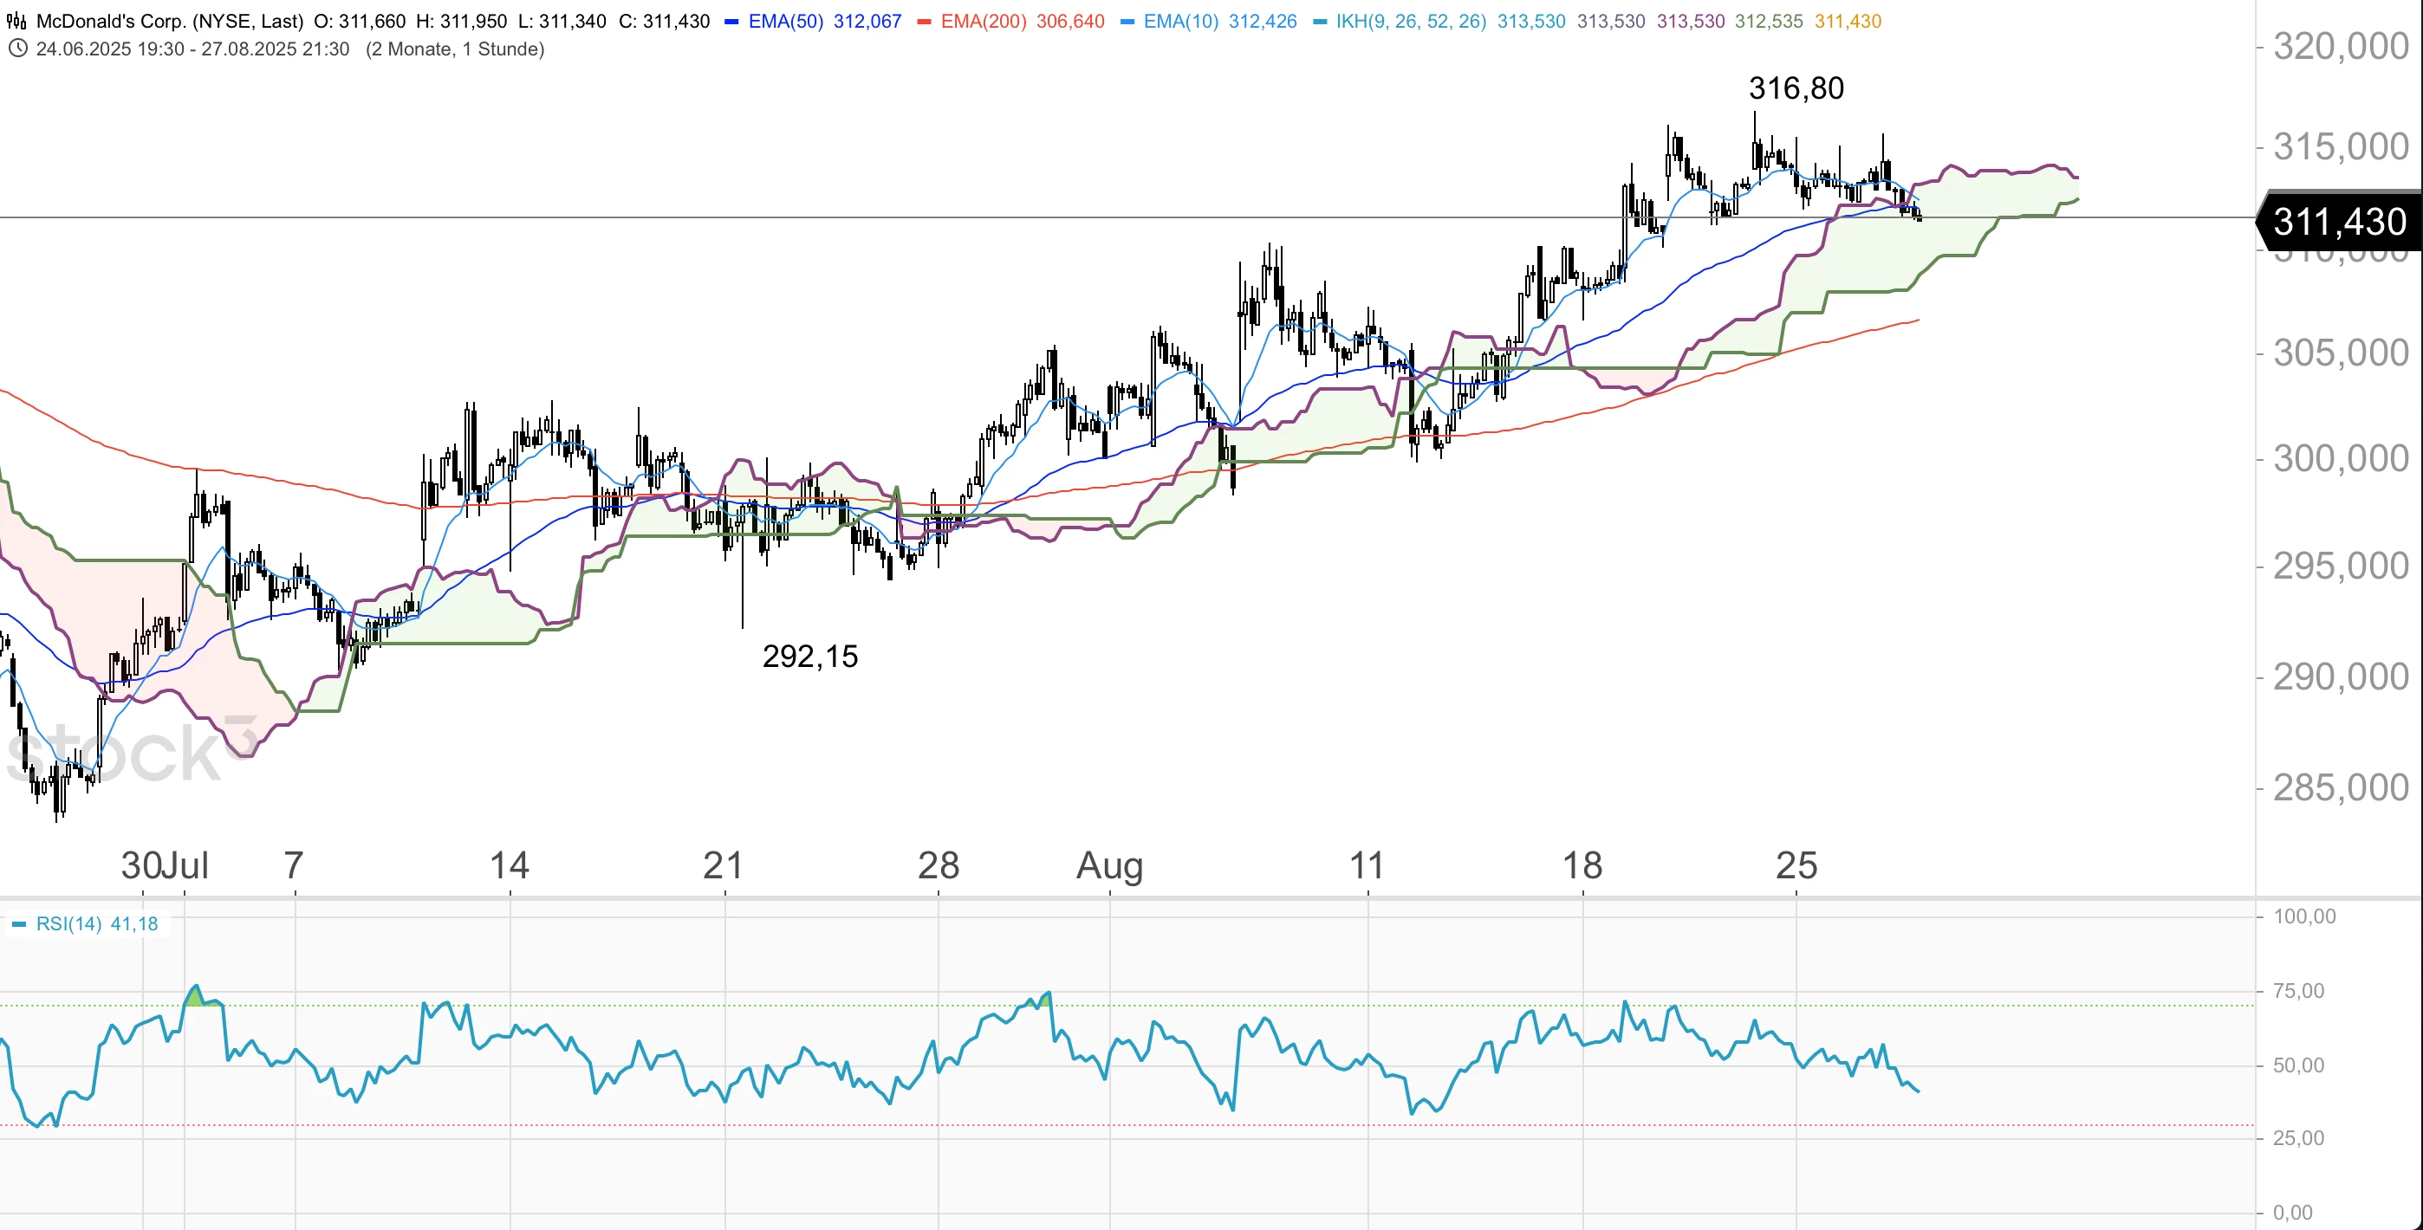Image resolution: width=2423 pixels, height=1230 pixels.
Task: Click the high value H: 311,950
Action: (x=461, y=21)
